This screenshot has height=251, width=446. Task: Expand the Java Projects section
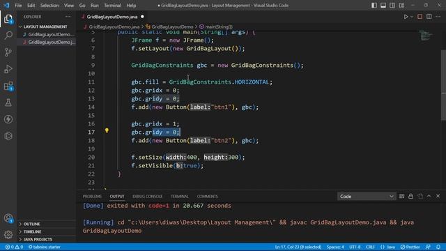[x=46, y=239]
